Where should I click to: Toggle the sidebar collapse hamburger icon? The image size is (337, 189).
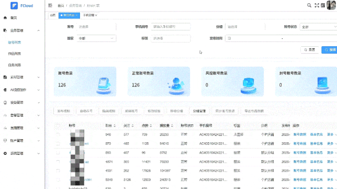[51, 5]
